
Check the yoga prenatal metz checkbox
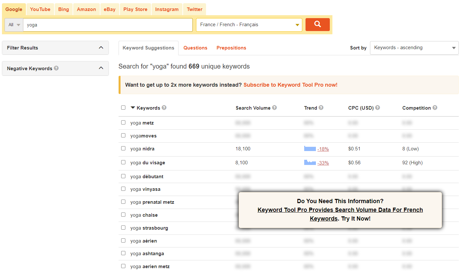point(123,202)
